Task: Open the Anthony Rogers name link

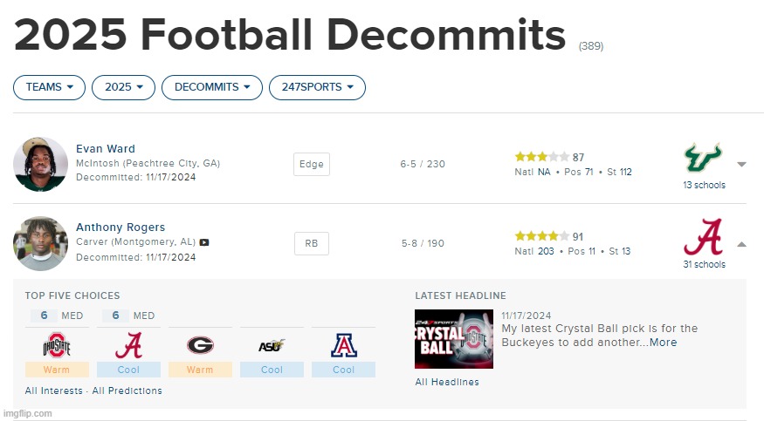Action: click(120, 227)
